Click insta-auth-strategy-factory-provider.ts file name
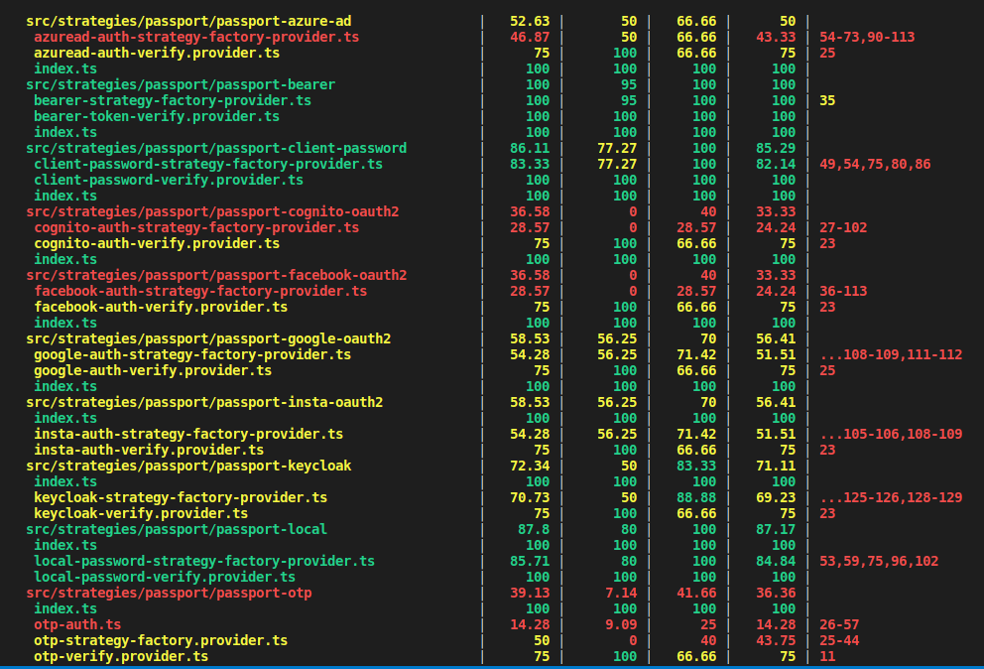984x669 pixels. (x=188, y=434)
